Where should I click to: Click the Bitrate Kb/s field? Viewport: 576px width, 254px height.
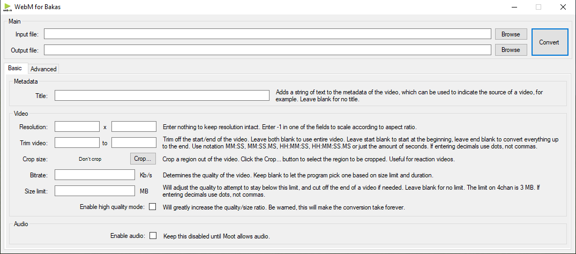[95, 175]
